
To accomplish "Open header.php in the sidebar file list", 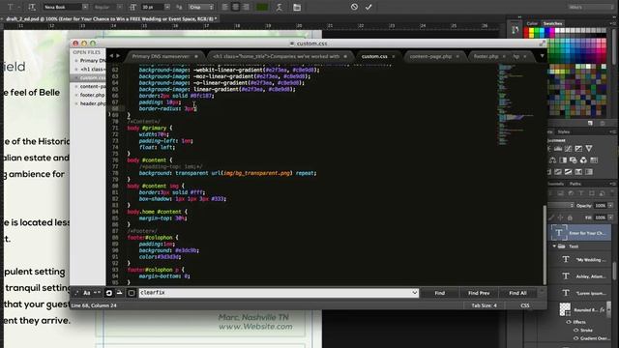I will click(93, 103).
